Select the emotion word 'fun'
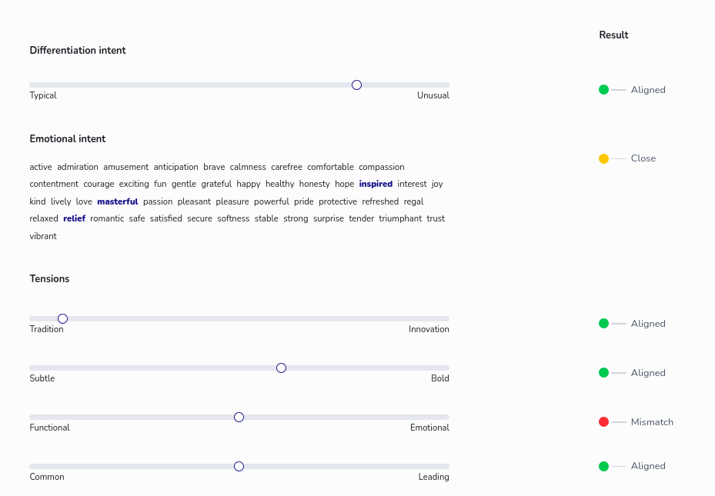Viewport: 715px width, 496px height. pos(160,184)
